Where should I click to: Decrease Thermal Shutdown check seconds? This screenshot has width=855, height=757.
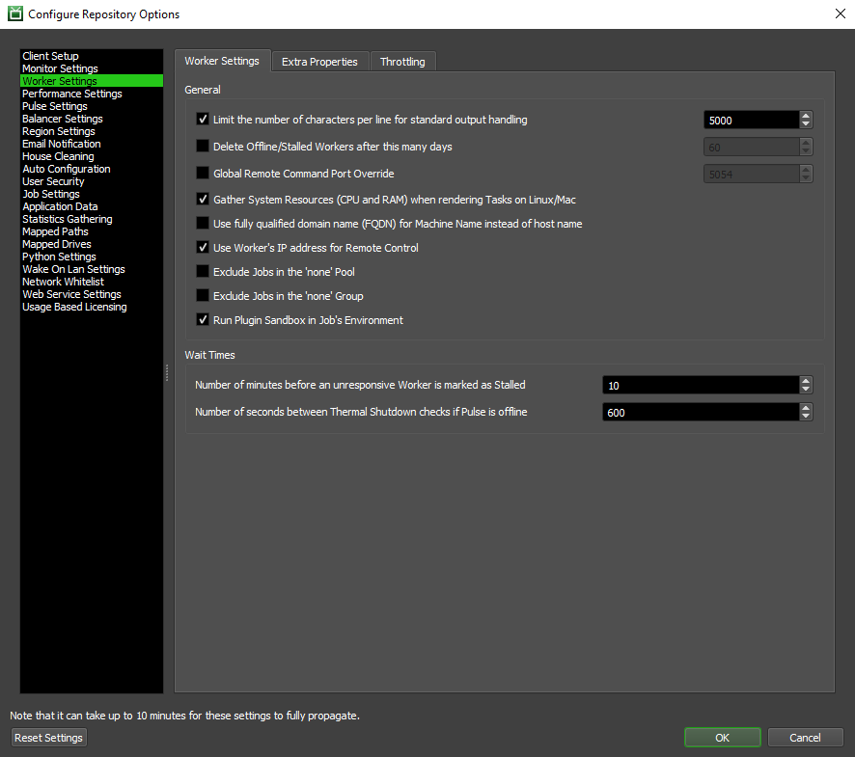point(806,417)
